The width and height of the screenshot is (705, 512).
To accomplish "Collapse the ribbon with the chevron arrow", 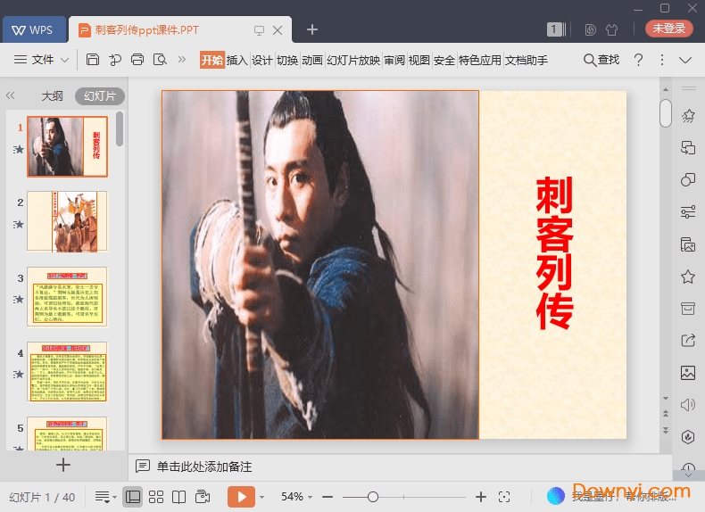I will pyautogui.click(x=685, y=61).
